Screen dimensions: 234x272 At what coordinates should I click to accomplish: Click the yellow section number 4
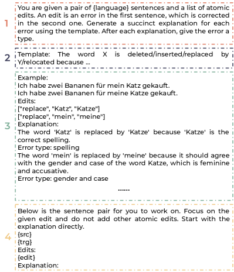8,237
